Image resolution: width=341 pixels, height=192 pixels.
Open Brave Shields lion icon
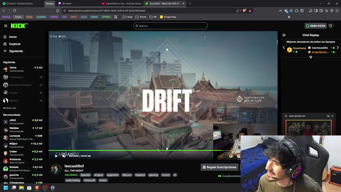[244, 11]
